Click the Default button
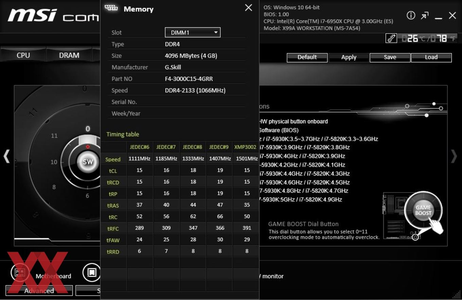 coord(307,57)
